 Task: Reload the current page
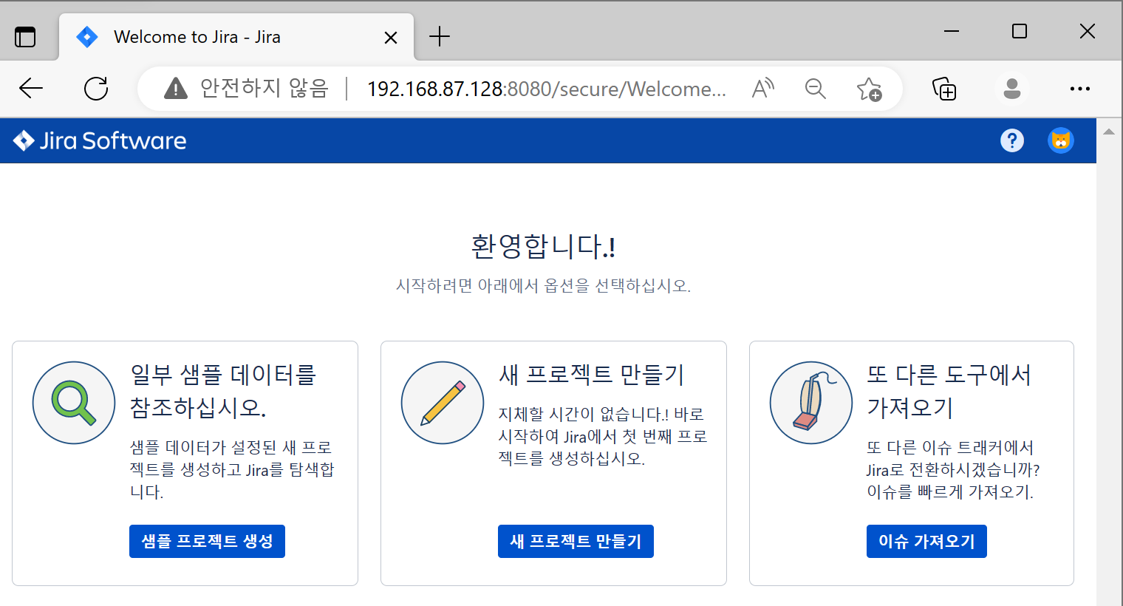point(96,89)
